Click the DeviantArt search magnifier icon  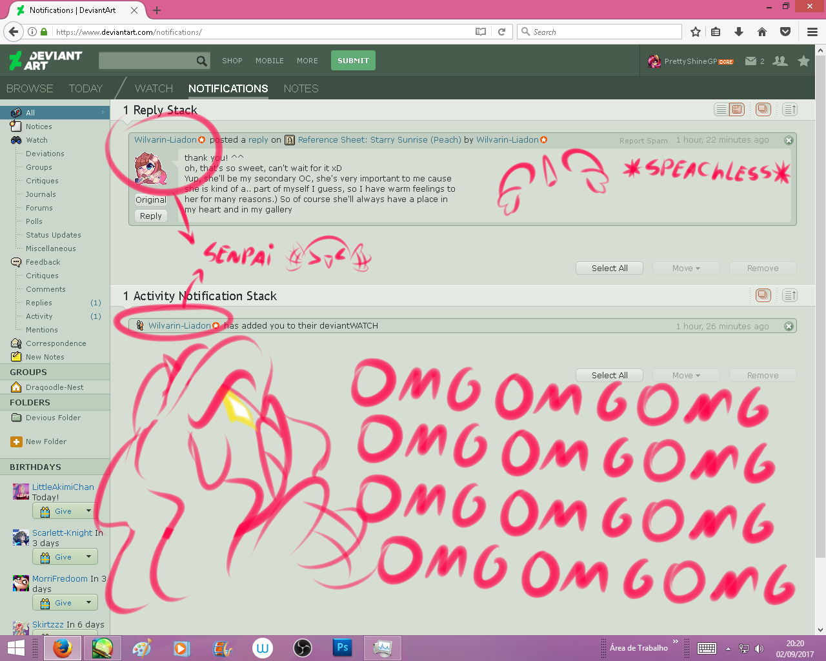[202, 61]
